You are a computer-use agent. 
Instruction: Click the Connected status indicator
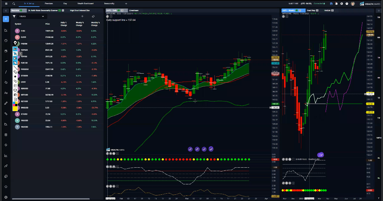click(319, 4)
